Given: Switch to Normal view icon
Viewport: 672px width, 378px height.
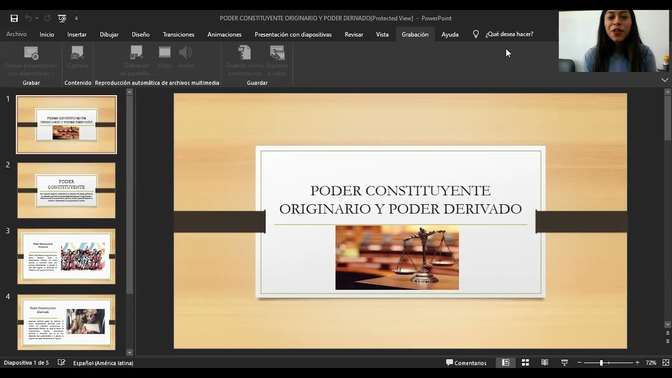Looking at the screenshot, I should [506, 363].
